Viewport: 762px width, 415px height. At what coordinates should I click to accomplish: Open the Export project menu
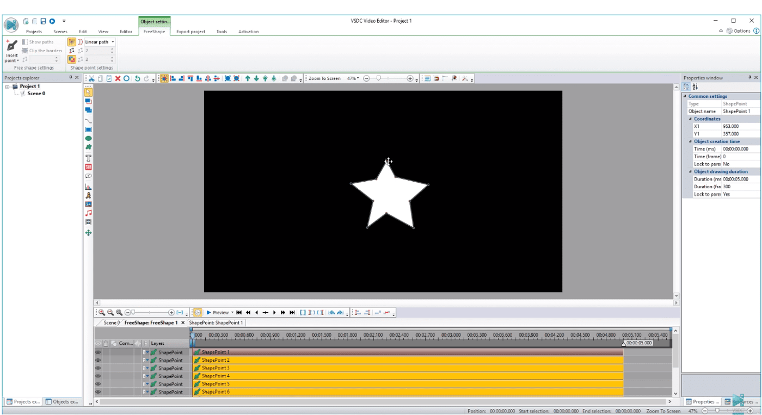[190, 31]
